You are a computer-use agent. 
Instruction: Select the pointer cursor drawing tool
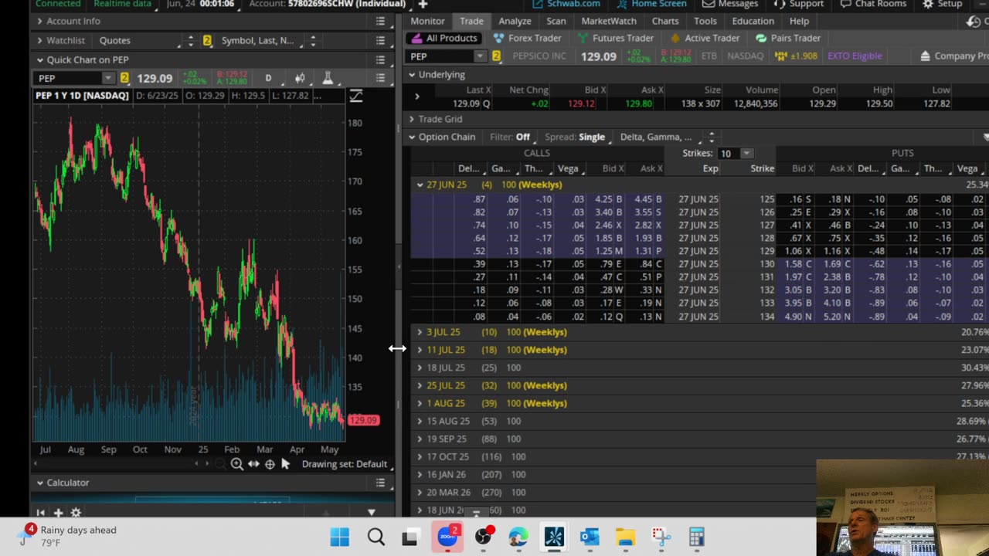click(x=285, y=463)
